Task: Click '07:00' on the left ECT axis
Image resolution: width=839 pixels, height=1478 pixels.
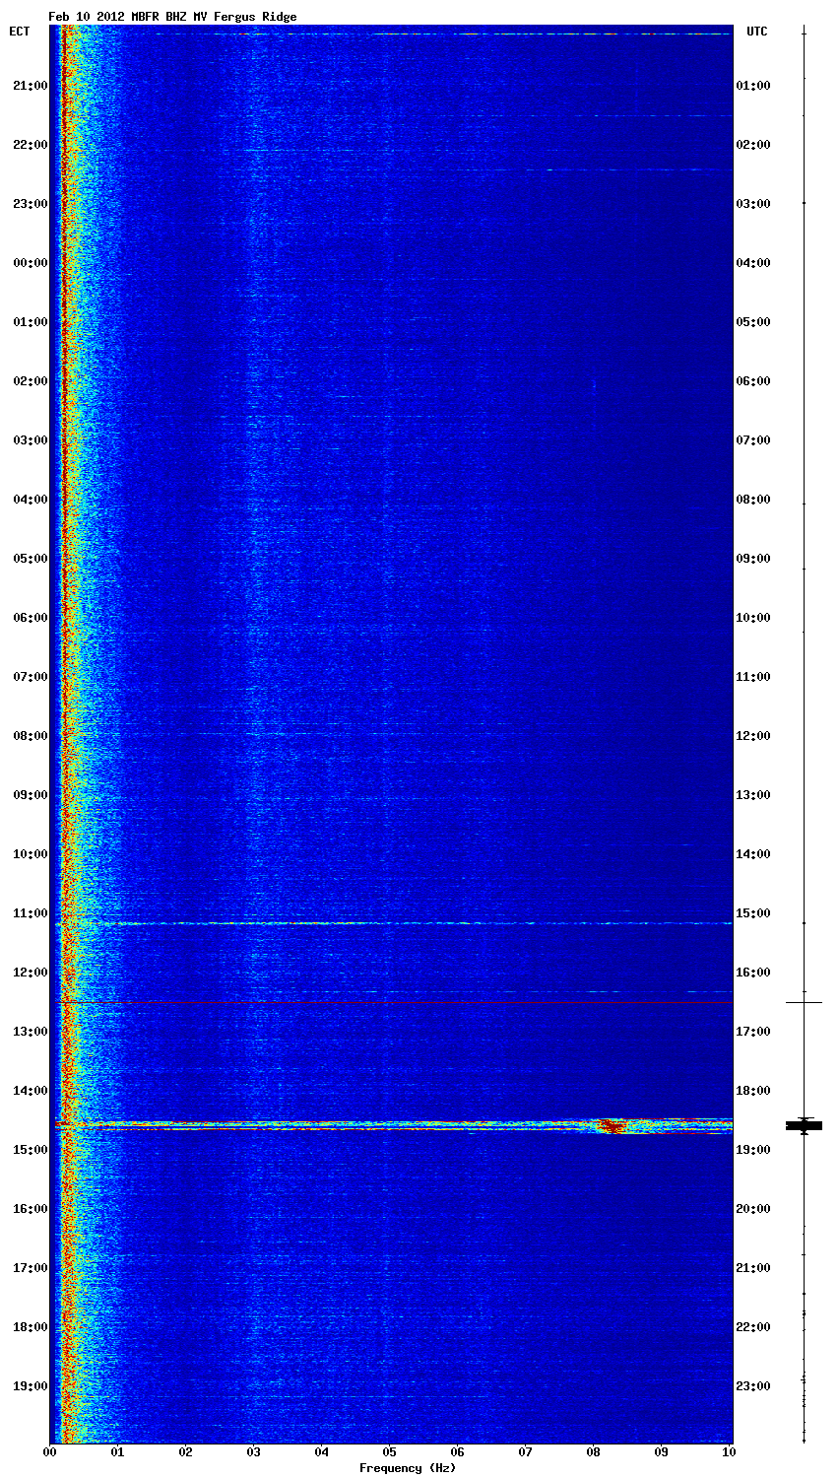Action: pos(30,677)
